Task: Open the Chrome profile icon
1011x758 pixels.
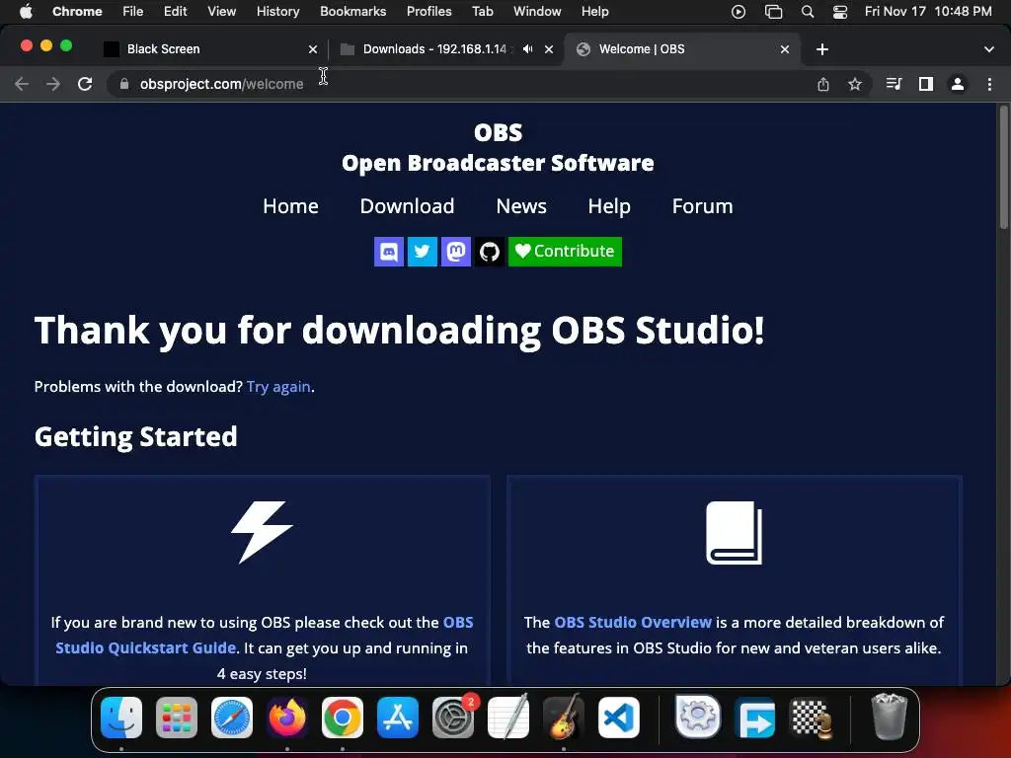Action: [958, 85]
